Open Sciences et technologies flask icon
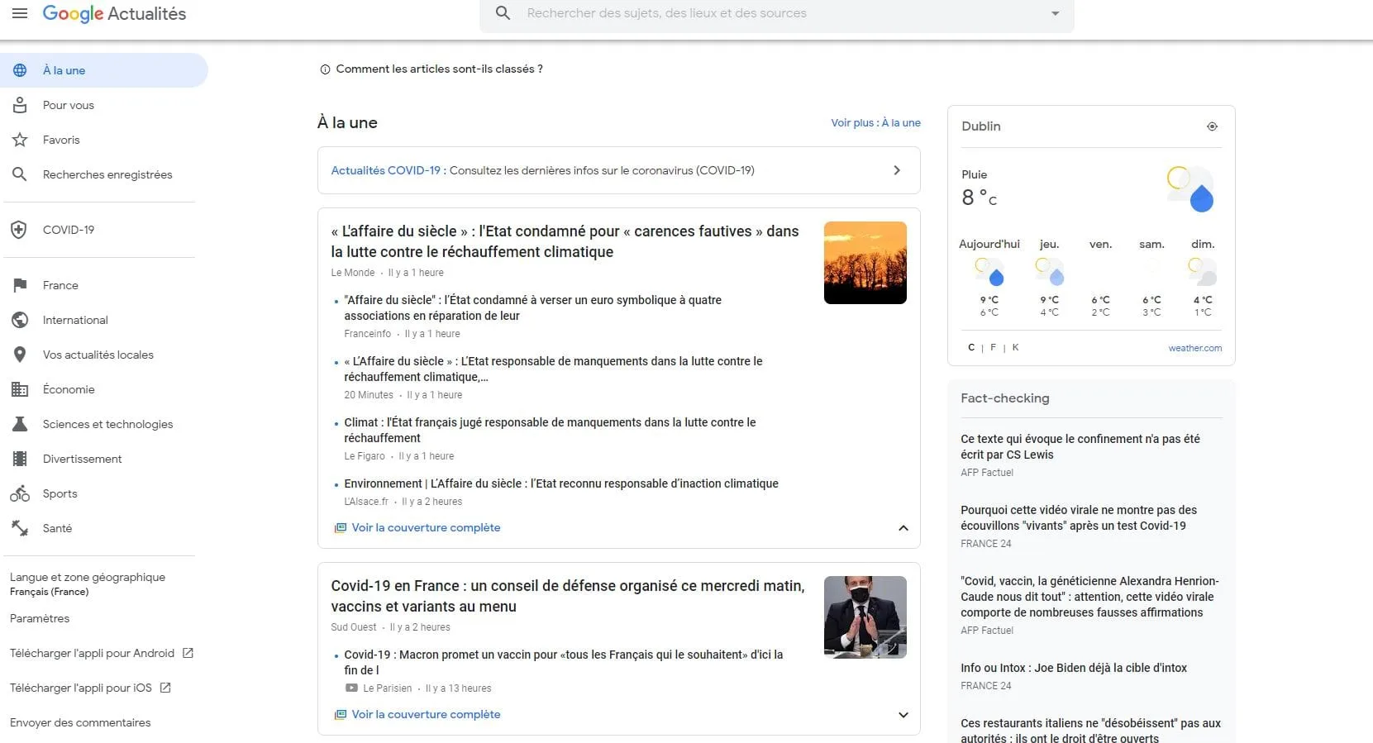This screenshot has height=743, width=1373. (x=20, y=424)
